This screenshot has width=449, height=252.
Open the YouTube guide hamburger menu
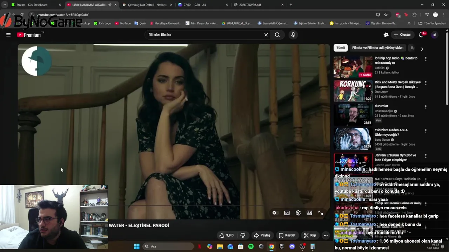pos(8,35)
